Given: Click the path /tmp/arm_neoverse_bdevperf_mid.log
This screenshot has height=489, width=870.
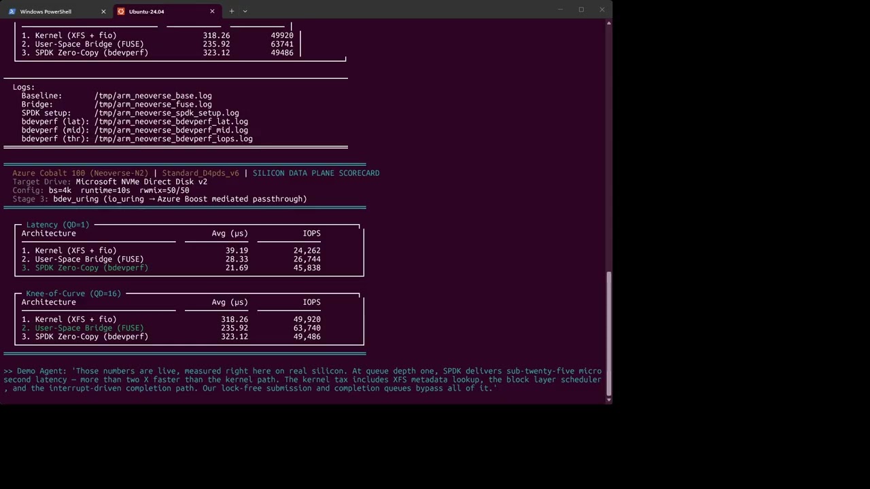Looking at the screenshot, I should click(171, 130).
